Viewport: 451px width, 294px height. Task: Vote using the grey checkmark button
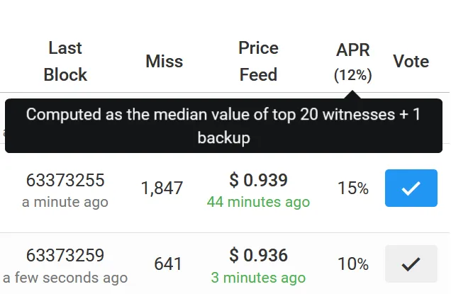(411, 264)
